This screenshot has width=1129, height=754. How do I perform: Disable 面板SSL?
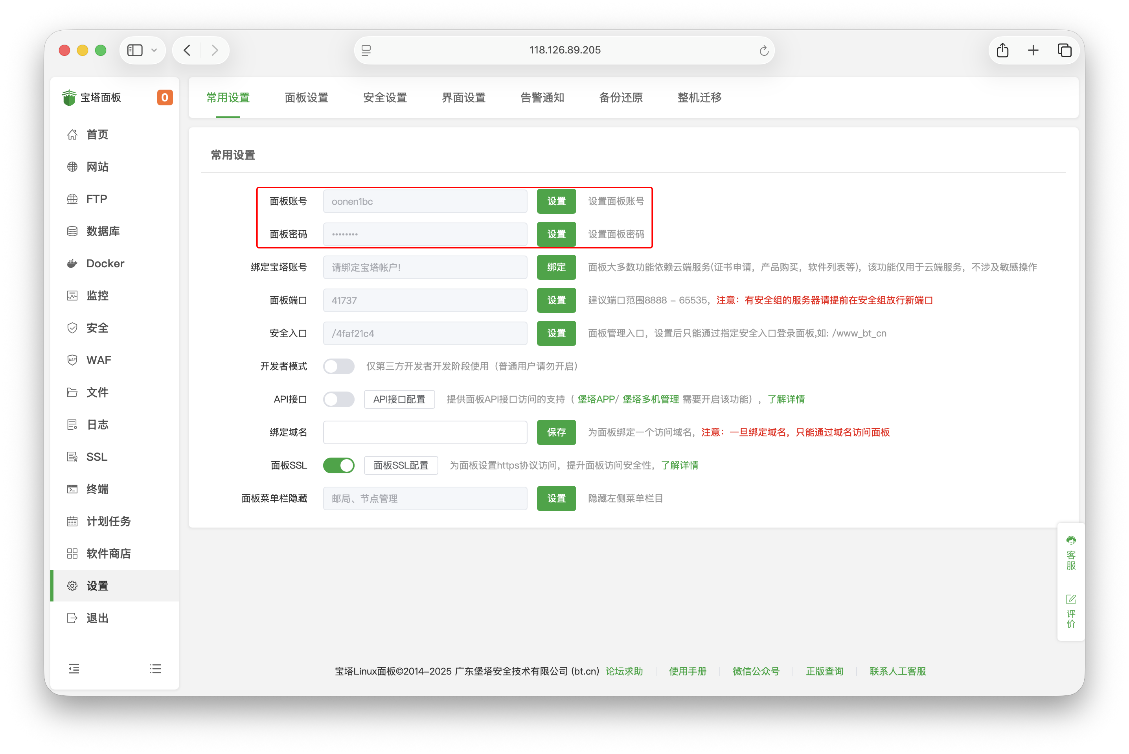(339, 465)
